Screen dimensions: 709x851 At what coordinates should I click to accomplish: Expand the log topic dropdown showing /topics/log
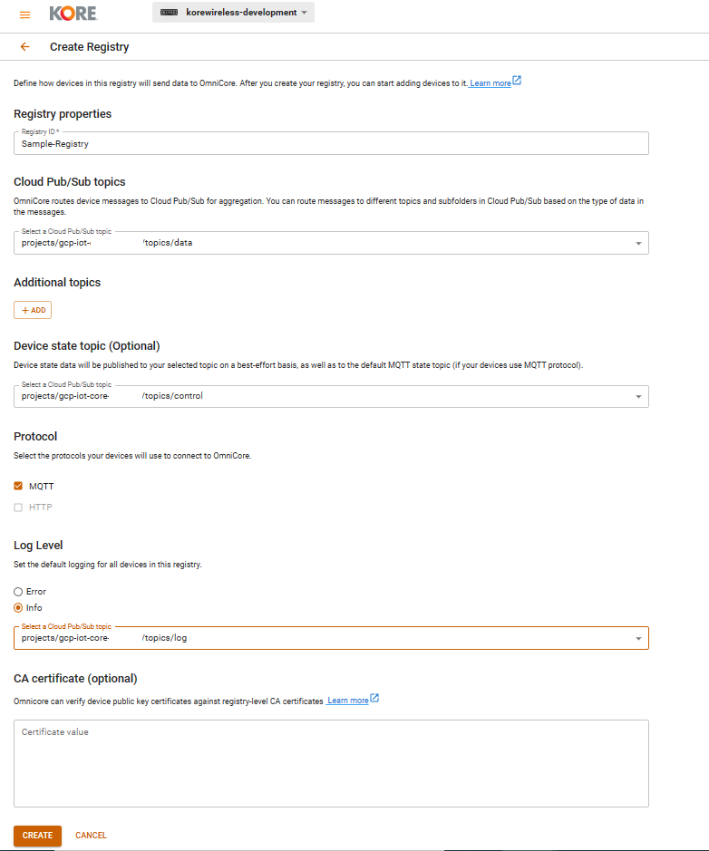tap(637, 638)
